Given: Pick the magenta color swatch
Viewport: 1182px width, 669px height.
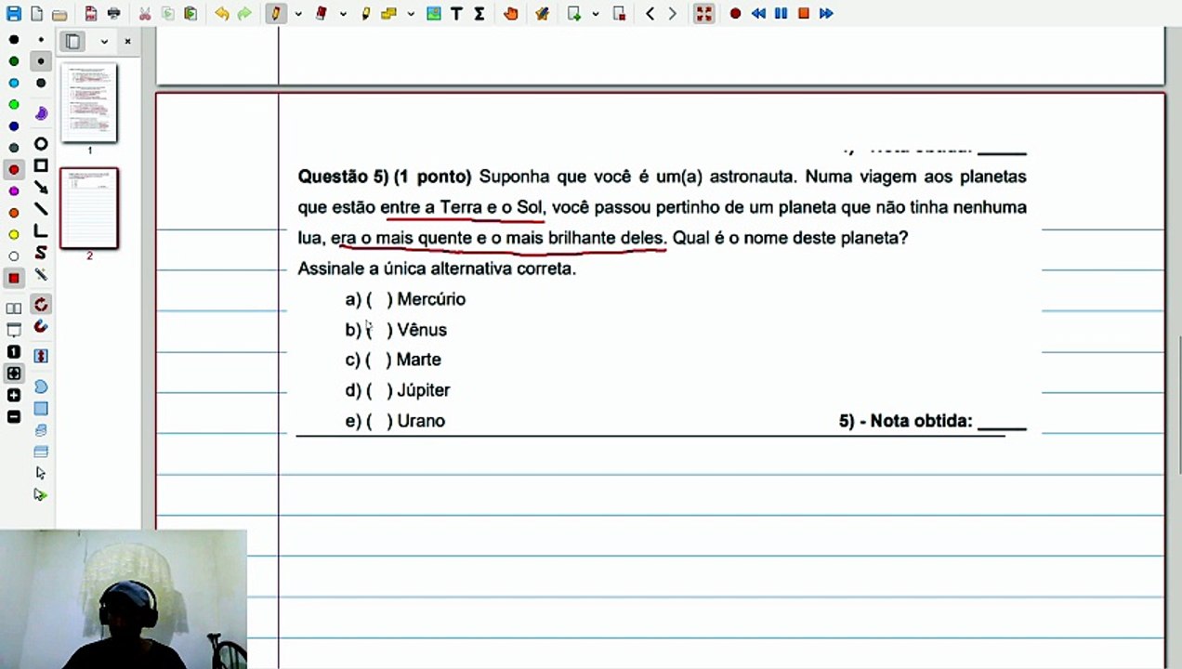Looking at the screenshot, I should coord(14,191).
